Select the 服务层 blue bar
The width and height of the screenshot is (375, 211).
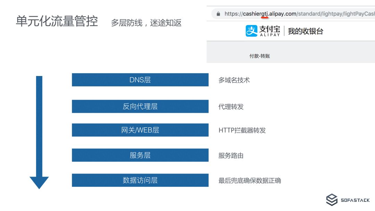click(x=140, y=155)
